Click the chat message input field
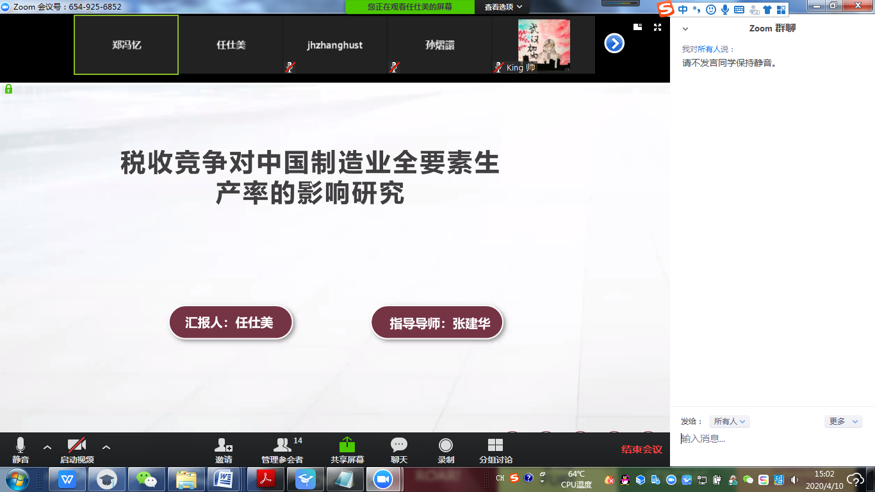This screenshot has width=875, height=492. coord(769,439)
